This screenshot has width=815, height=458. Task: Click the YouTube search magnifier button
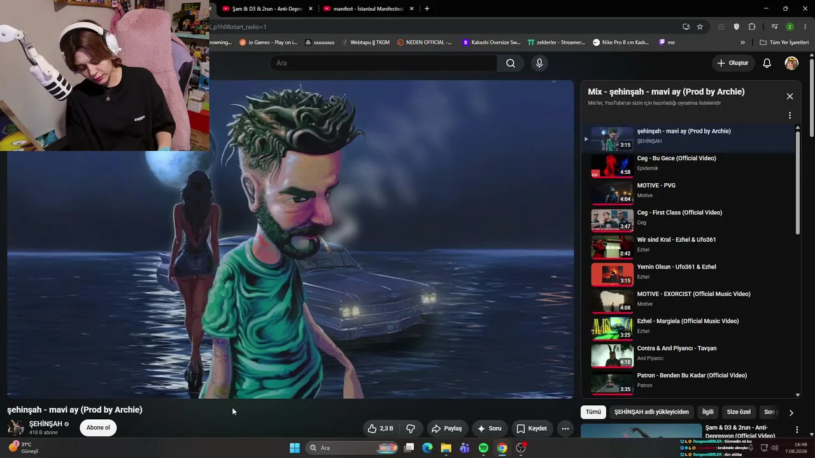coord(511,63)
